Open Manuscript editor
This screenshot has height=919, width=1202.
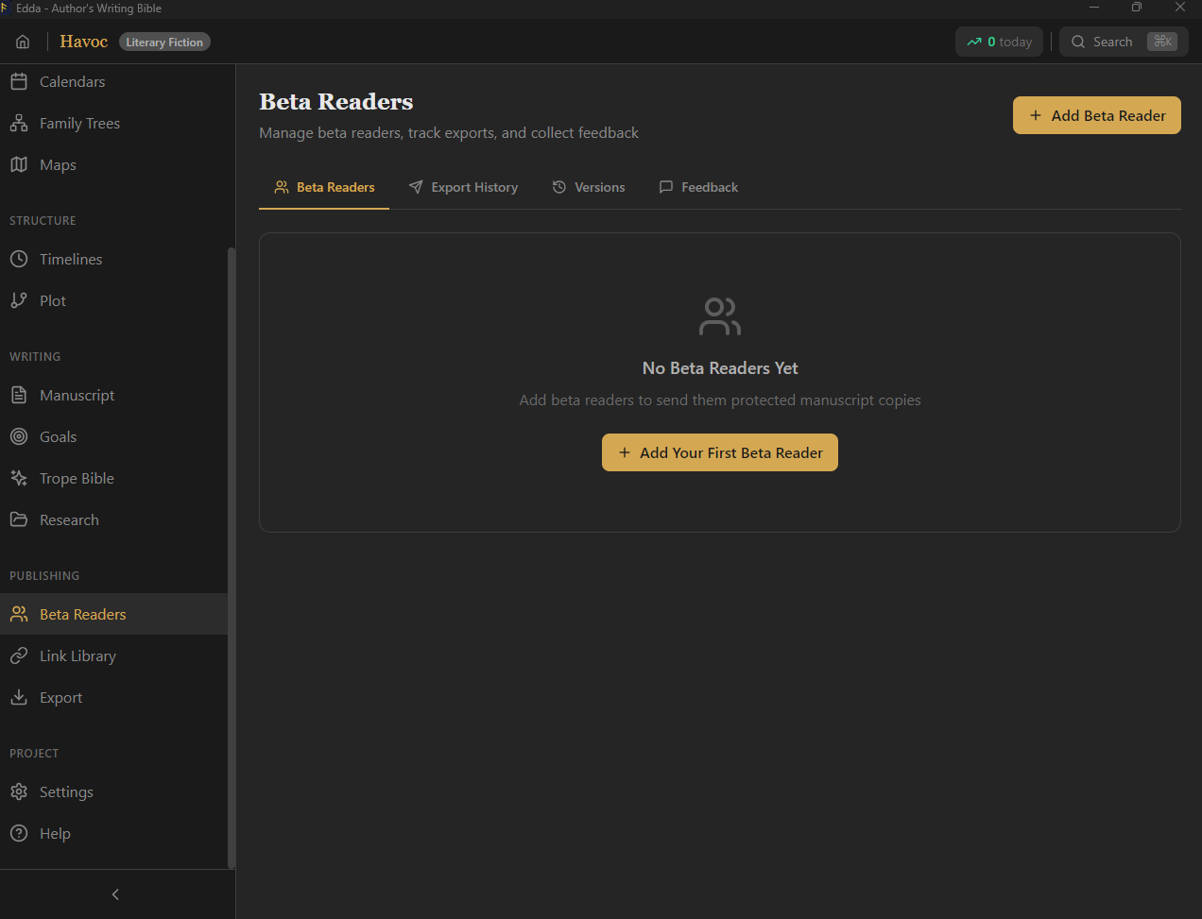point(113,396)
